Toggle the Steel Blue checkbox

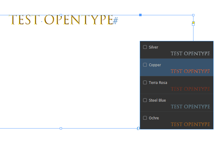click(145, 100)
